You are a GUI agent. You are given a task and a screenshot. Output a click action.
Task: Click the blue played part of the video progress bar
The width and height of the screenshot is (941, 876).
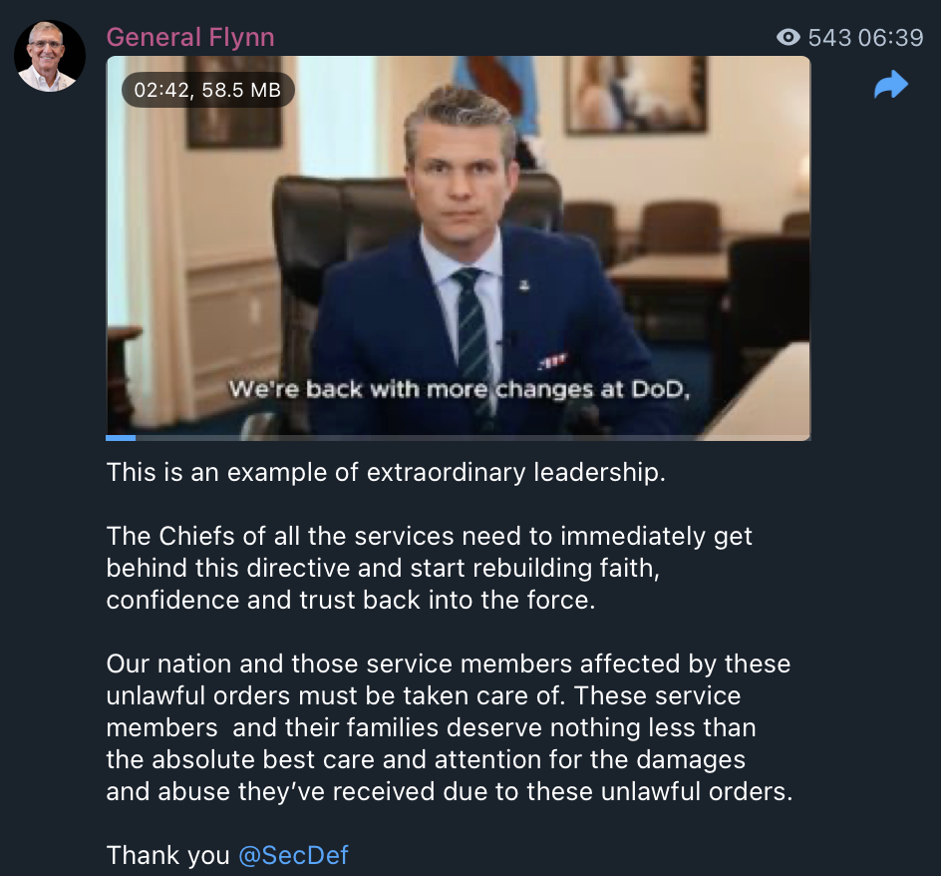[x=121, y=438]
